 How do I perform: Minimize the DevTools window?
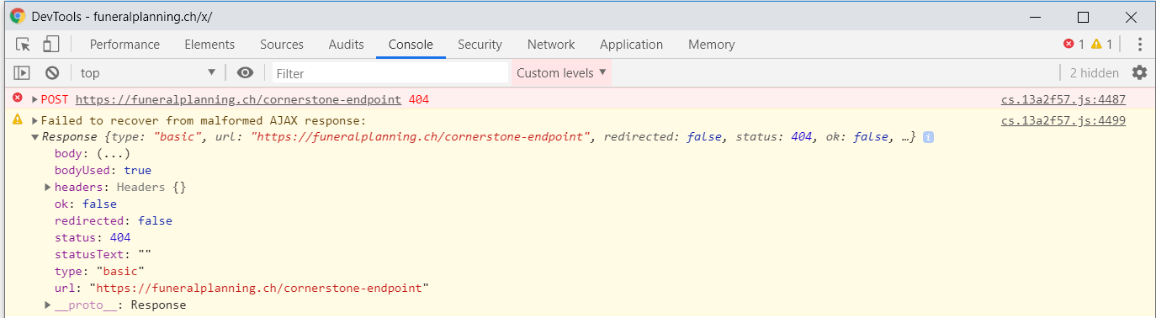[x=1036, y=17]
